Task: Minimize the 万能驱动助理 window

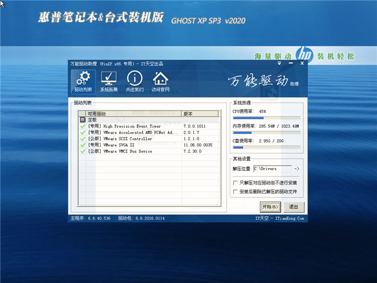Action: [290, 63]
